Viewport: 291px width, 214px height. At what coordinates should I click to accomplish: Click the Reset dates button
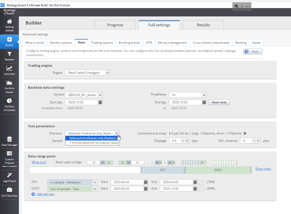219,102
